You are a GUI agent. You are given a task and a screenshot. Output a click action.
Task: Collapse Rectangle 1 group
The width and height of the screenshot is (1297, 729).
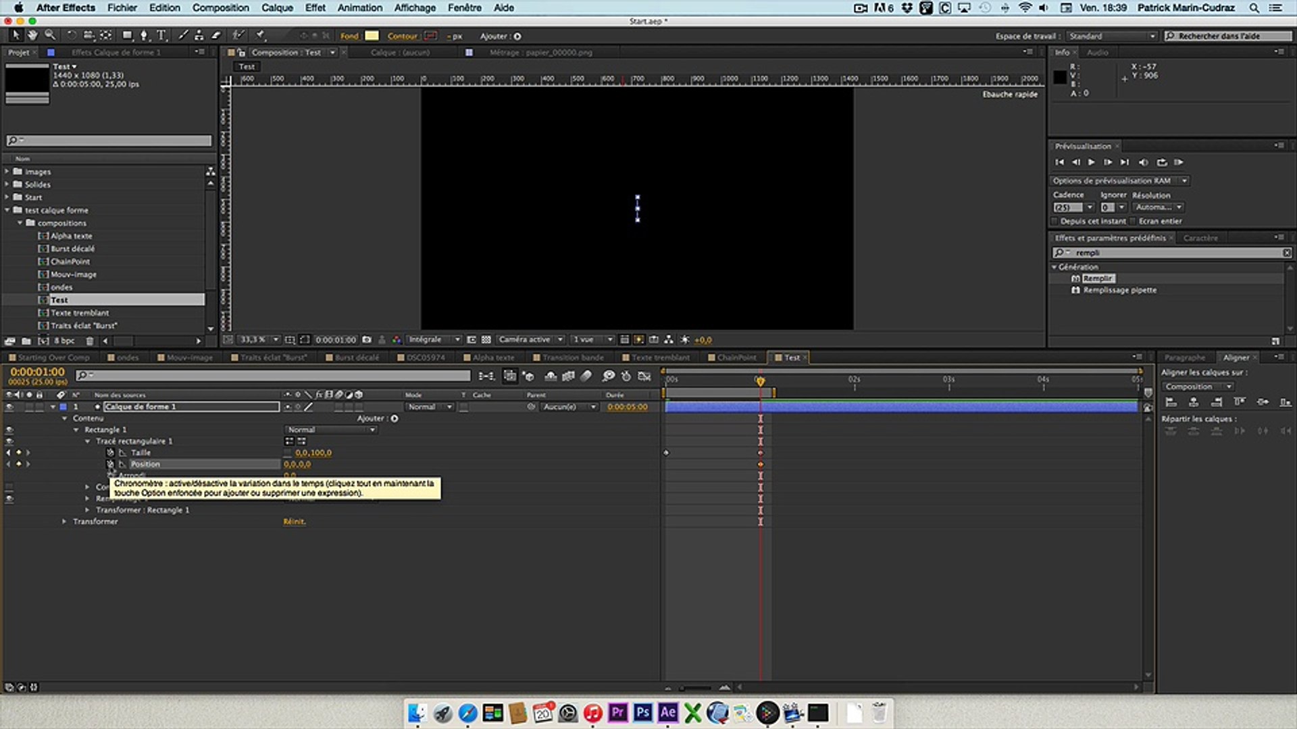pyautogui.click(x=76, y=430)
